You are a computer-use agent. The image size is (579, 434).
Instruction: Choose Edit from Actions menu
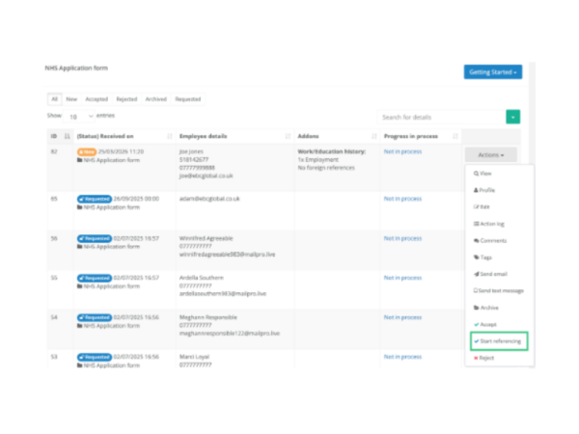pyautogui.click(x=482, y=207)
